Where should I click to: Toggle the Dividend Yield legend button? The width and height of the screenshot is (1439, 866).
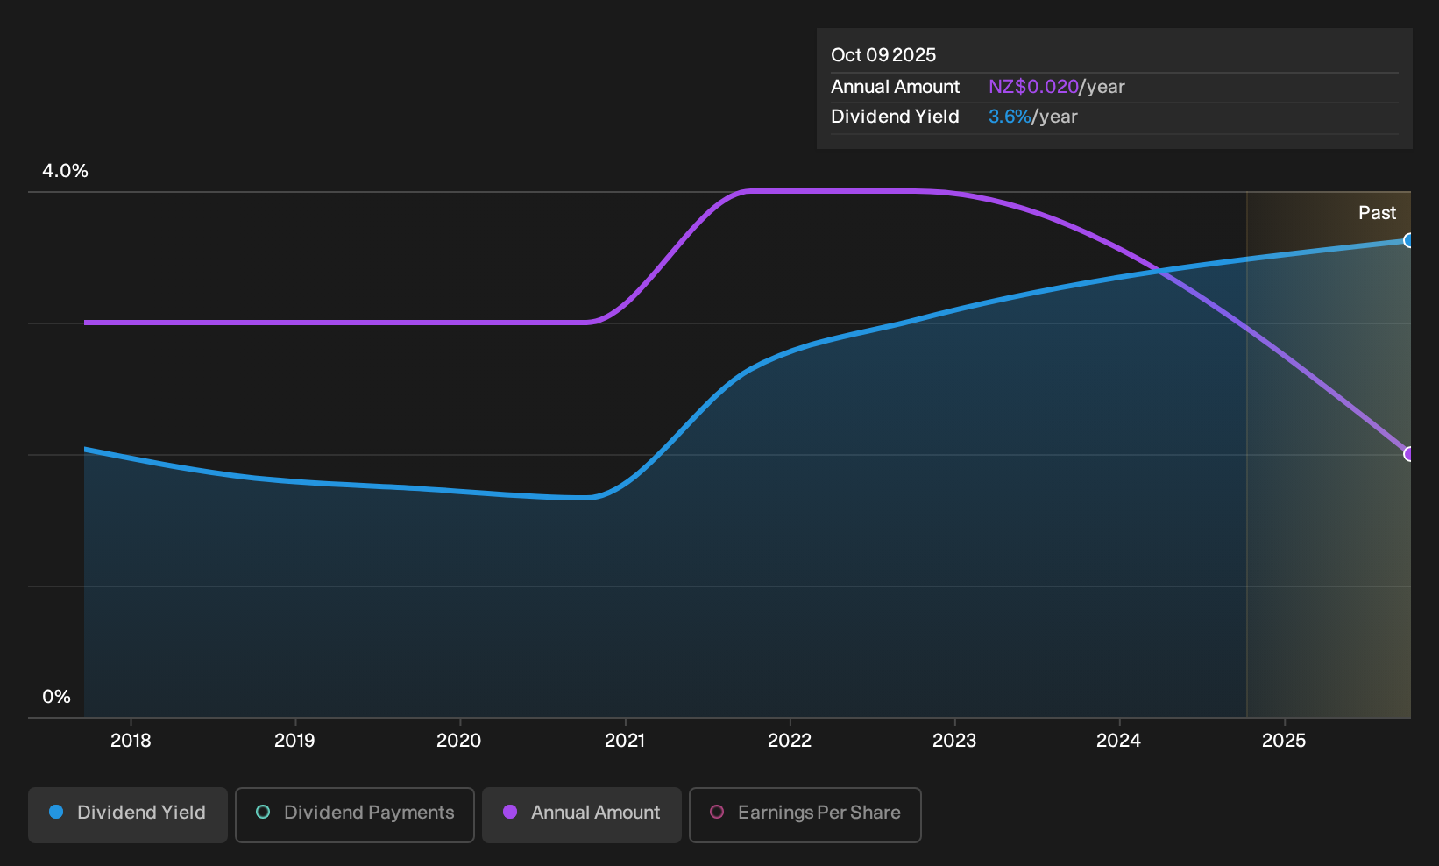128,814
